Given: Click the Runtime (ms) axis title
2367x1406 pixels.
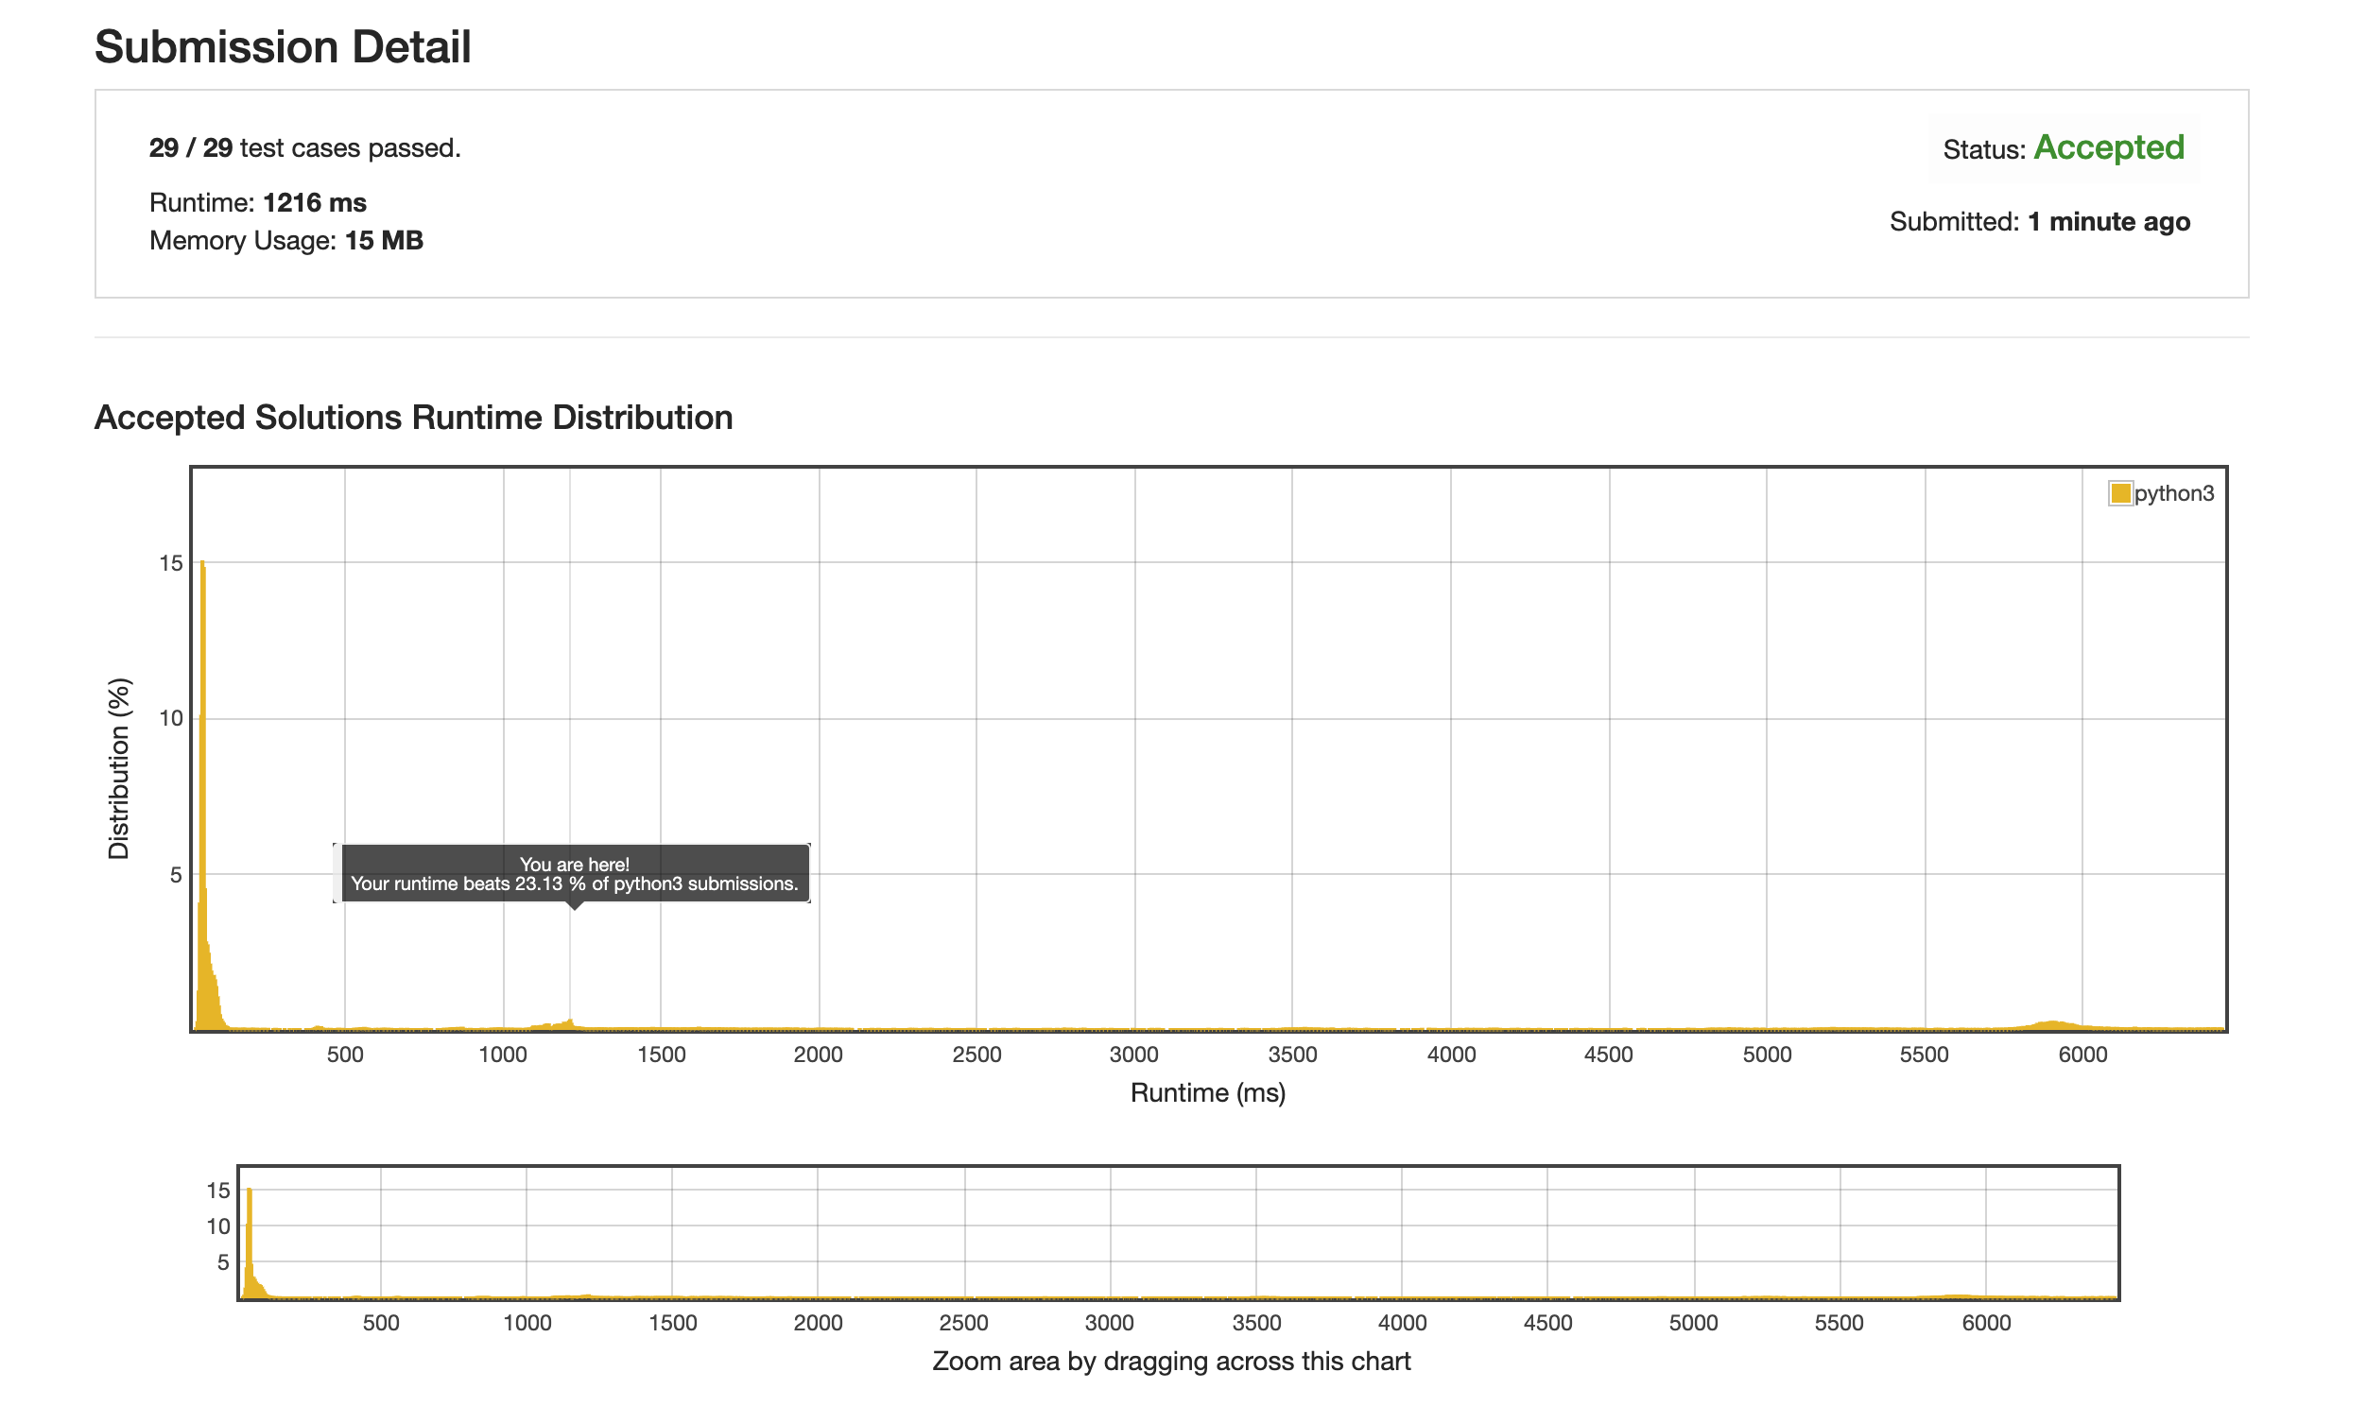Looking at the screenshot, I should point(1207,1093).
